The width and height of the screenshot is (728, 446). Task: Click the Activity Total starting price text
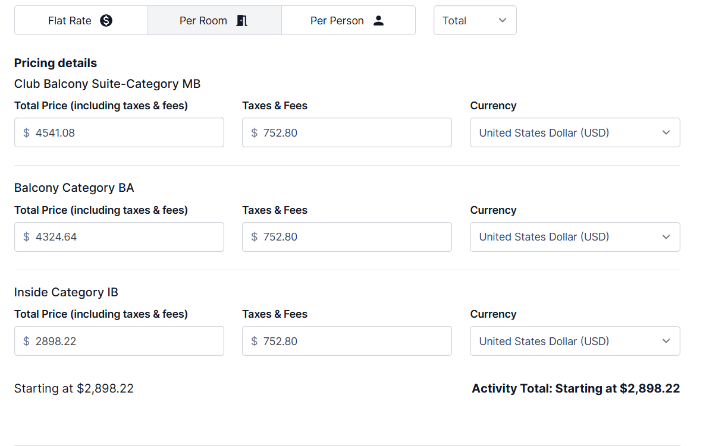(x=576, y=388)
